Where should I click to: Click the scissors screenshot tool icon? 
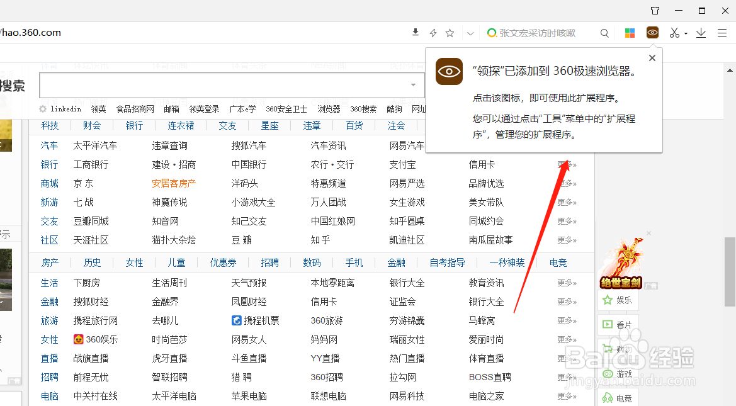coord(674,33)
